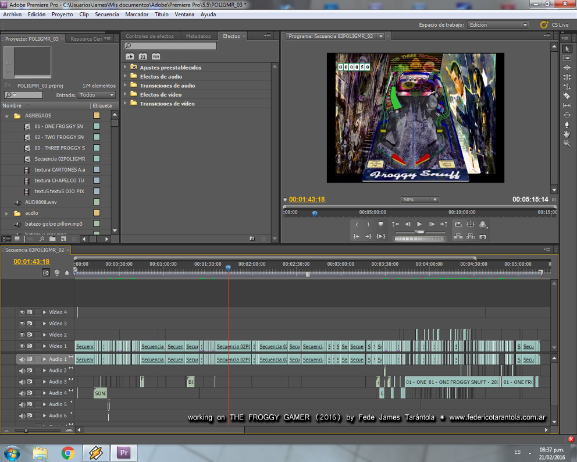The height and width of the screenshot is (462, 577).
Task: Open the Secuencia menu
Action: tap(107, 15)
